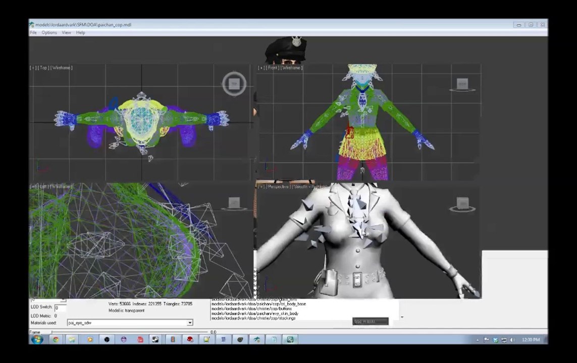Open the Help menu
The height and width of the screenshot is (363, 577).
tap(81, 33)
